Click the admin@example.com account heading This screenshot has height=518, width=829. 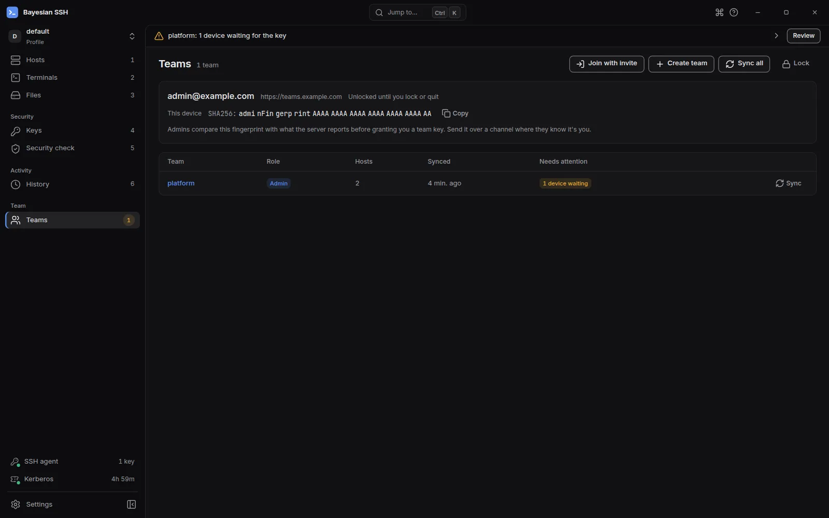click(211, 96)
